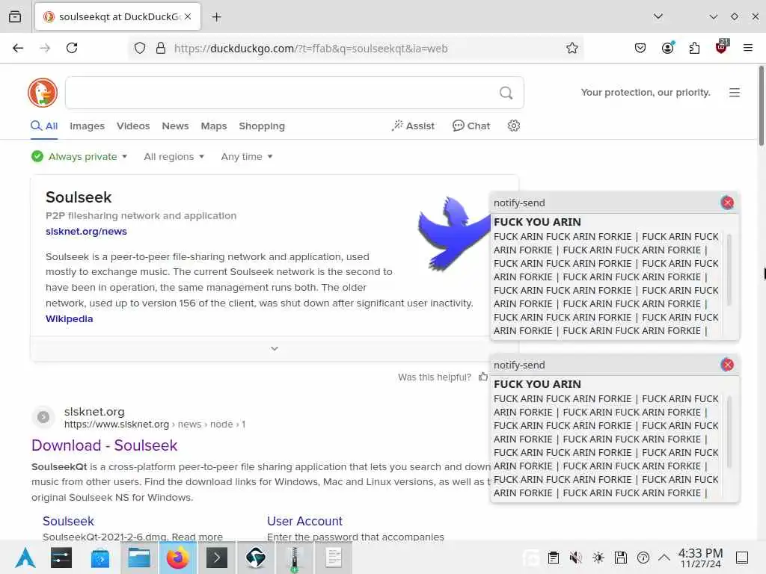This screenshot has width=766, height=574.
Task: Open the User Account sitelink
Action: click(305, 521)
